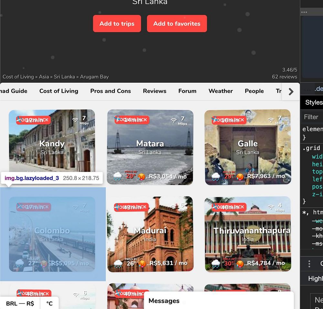Click the wifi icon on Kandy card
This screenshot has width=323, height=309.
coord(75,120)
